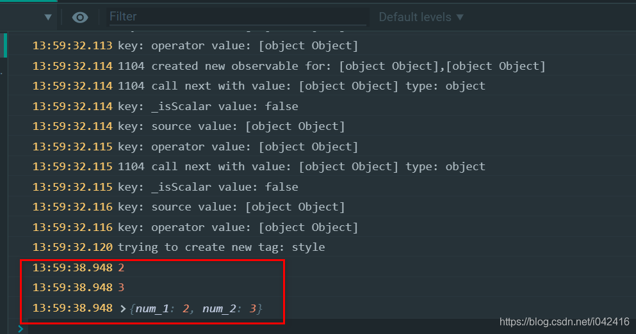Click the num_2 property name
This screenshot has width=636, height=334.
point(219,309)
